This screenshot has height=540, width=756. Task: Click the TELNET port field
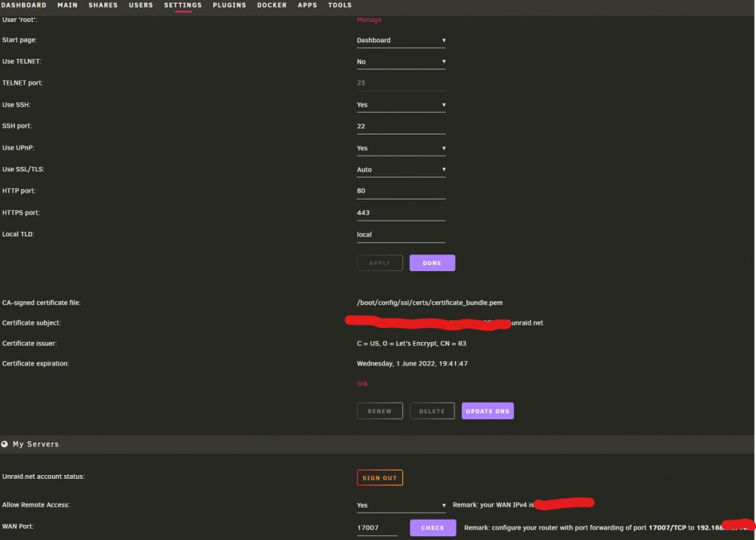click(x=401, y=83)
